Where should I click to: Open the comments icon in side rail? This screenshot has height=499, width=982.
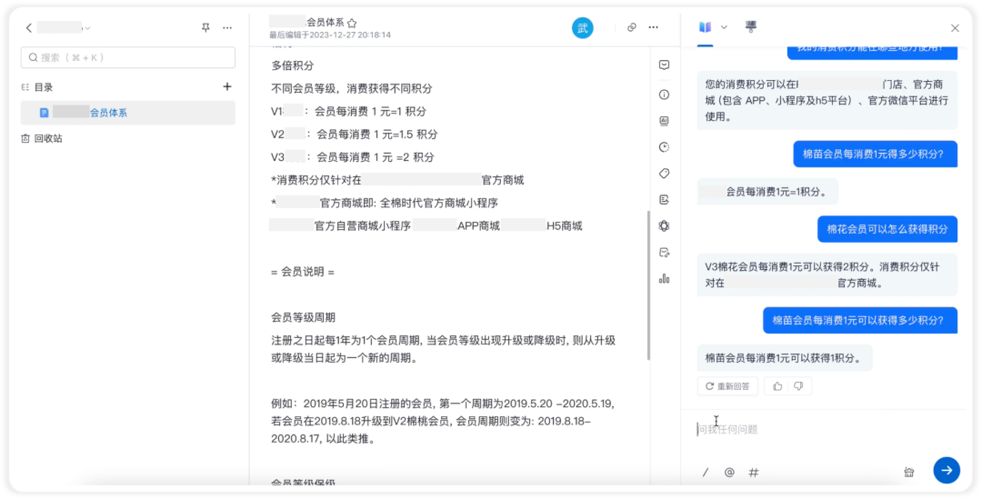pyautogui.click(x=665, y=65)
